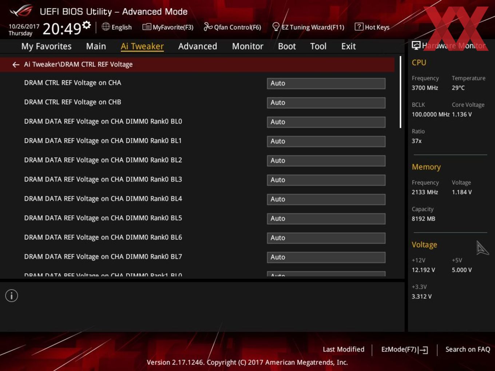Viewport: 495px width, 371px height.
Task: Click the +5V reading 5.000 V
Action: pos(462,270)
